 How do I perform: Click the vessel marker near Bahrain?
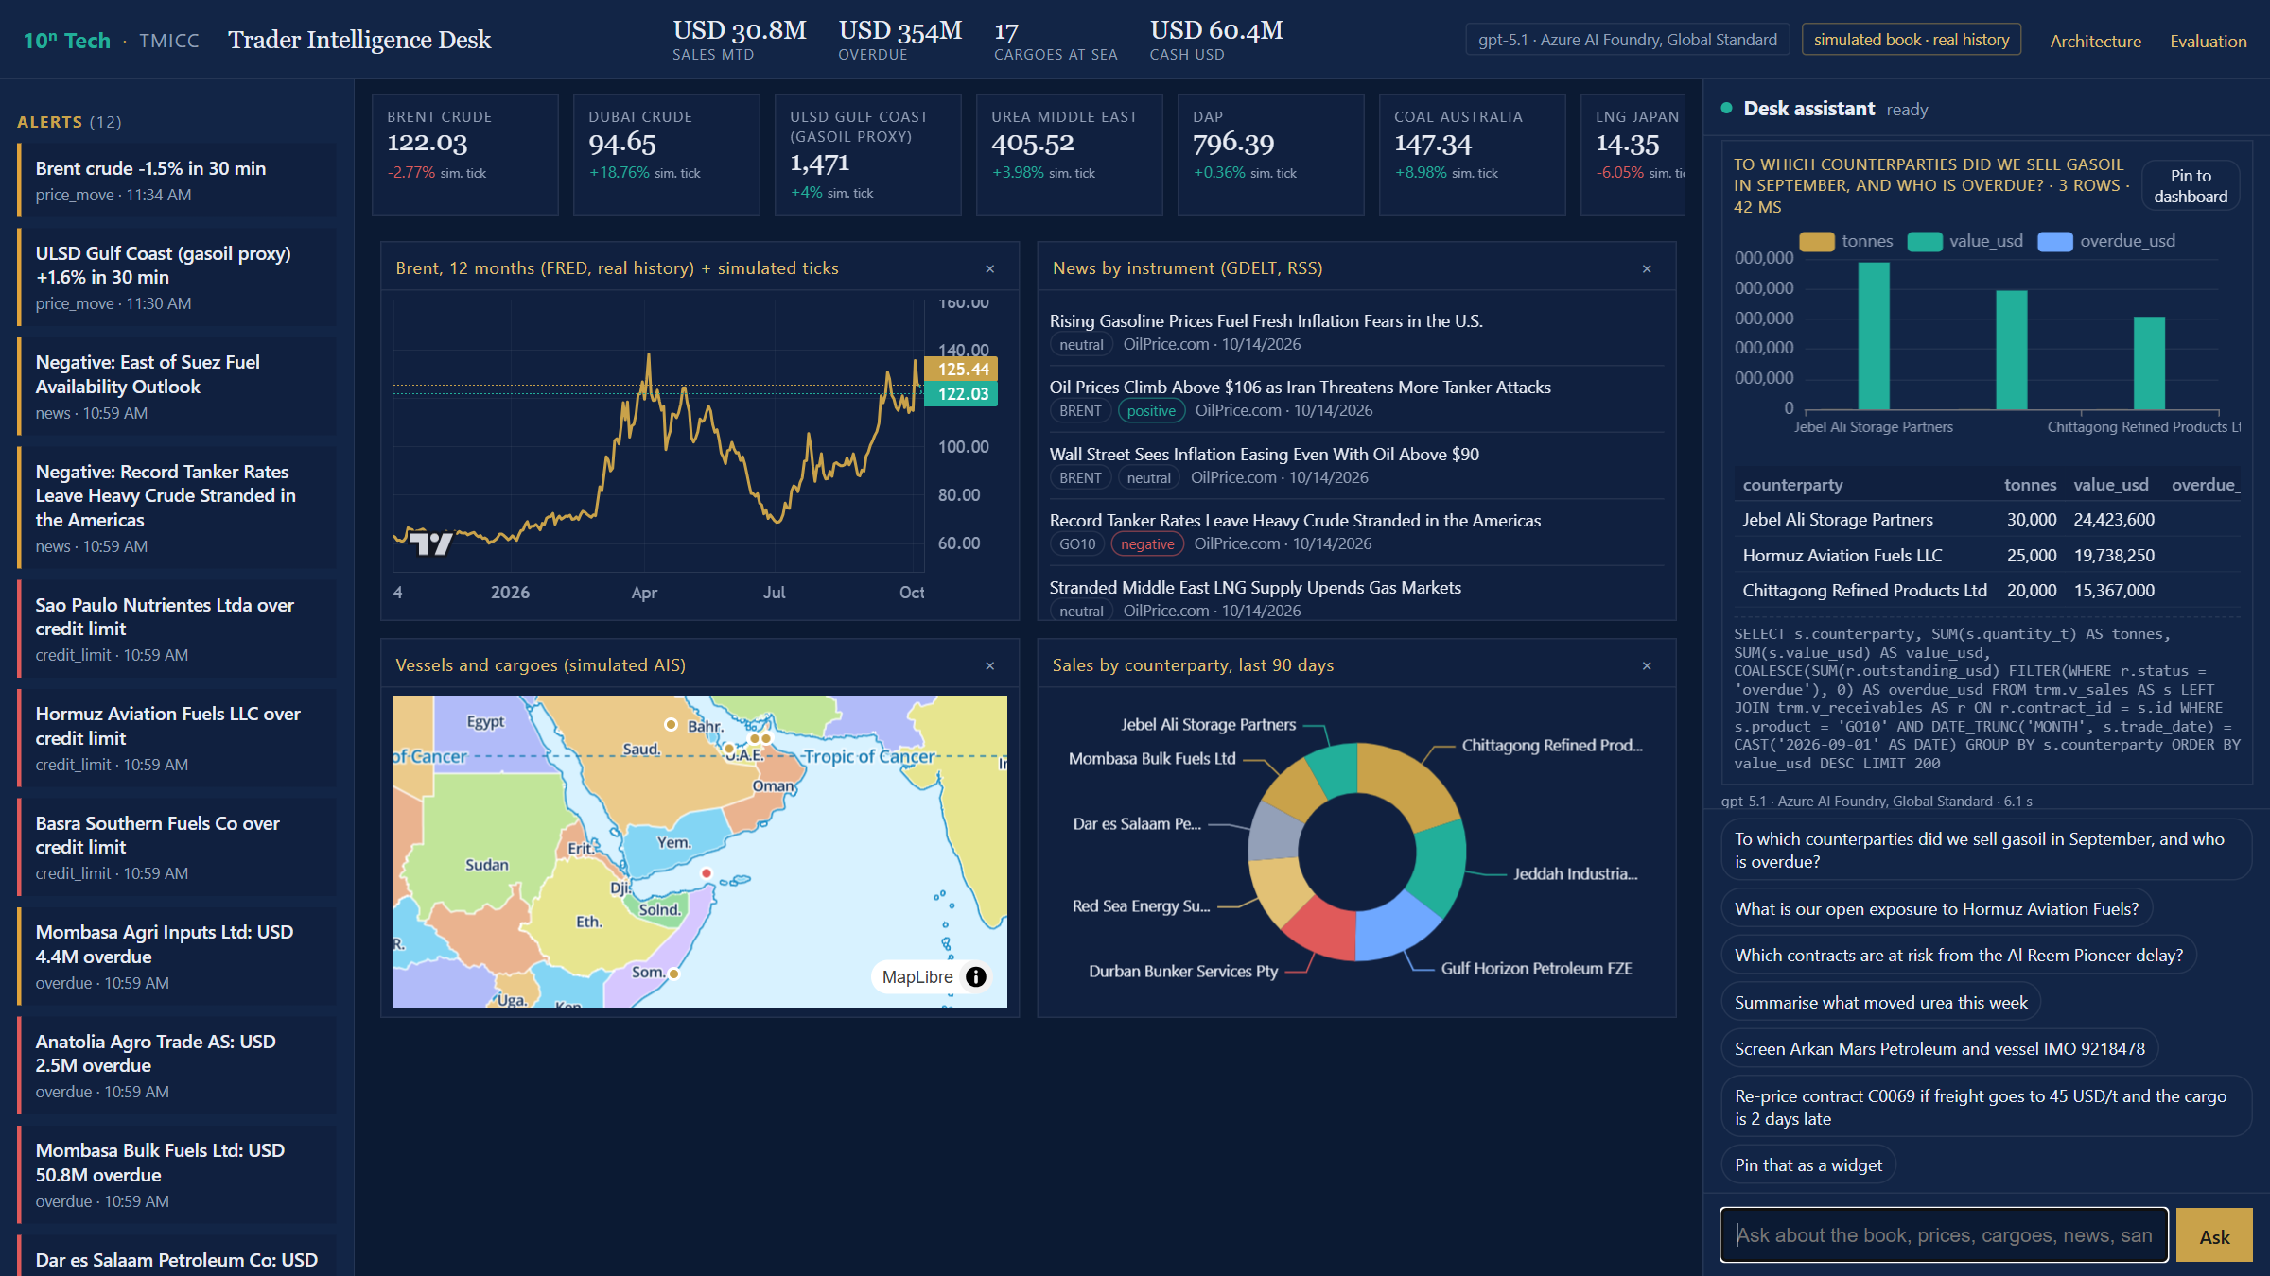pos(671,724)
